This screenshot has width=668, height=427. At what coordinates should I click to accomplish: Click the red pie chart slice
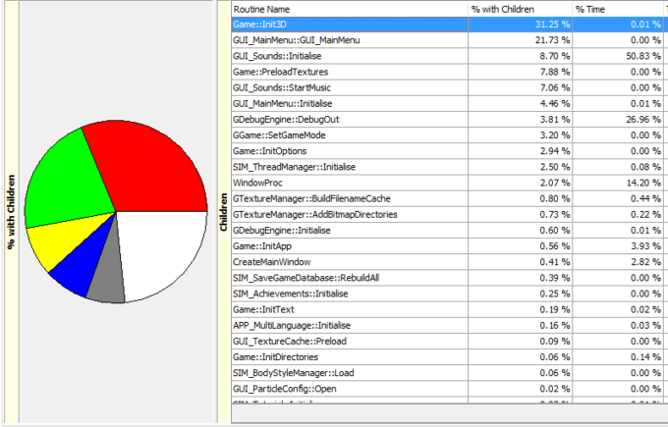(x=149, y=168)
